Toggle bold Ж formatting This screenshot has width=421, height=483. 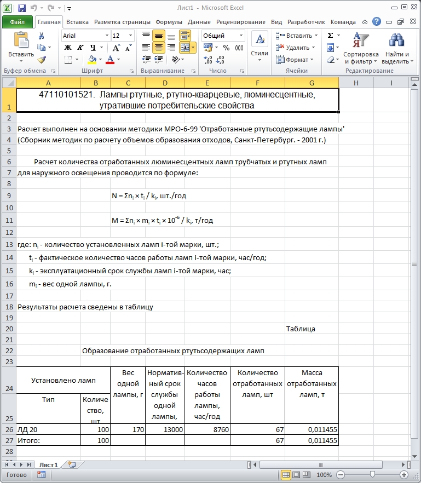point(68,48)
